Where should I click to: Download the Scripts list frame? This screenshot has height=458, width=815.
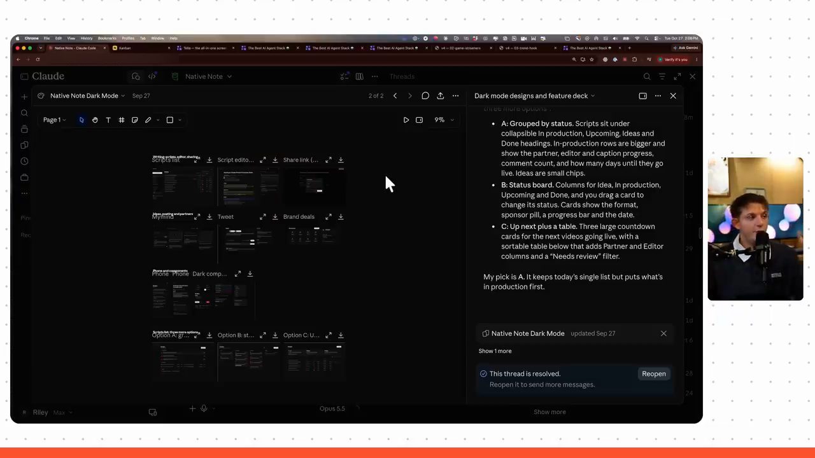pyautogui.click(x=209, y=160)
